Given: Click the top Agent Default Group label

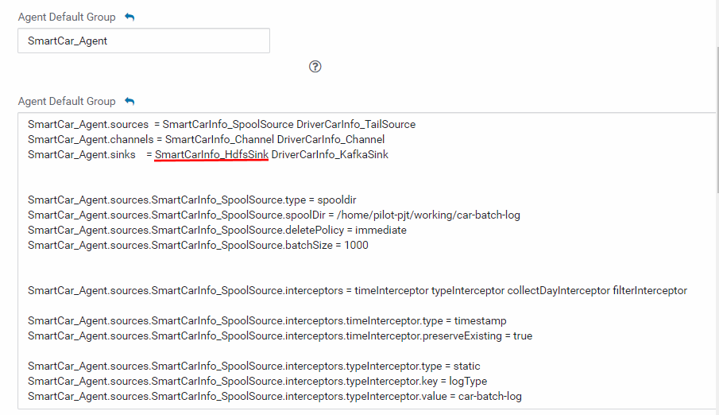Looking at the screenshot, I should 67,17.
